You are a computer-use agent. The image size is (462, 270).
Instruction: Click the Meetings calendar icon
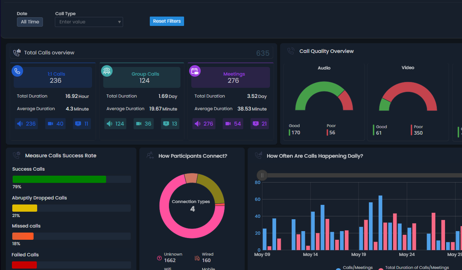pos(195,71)
